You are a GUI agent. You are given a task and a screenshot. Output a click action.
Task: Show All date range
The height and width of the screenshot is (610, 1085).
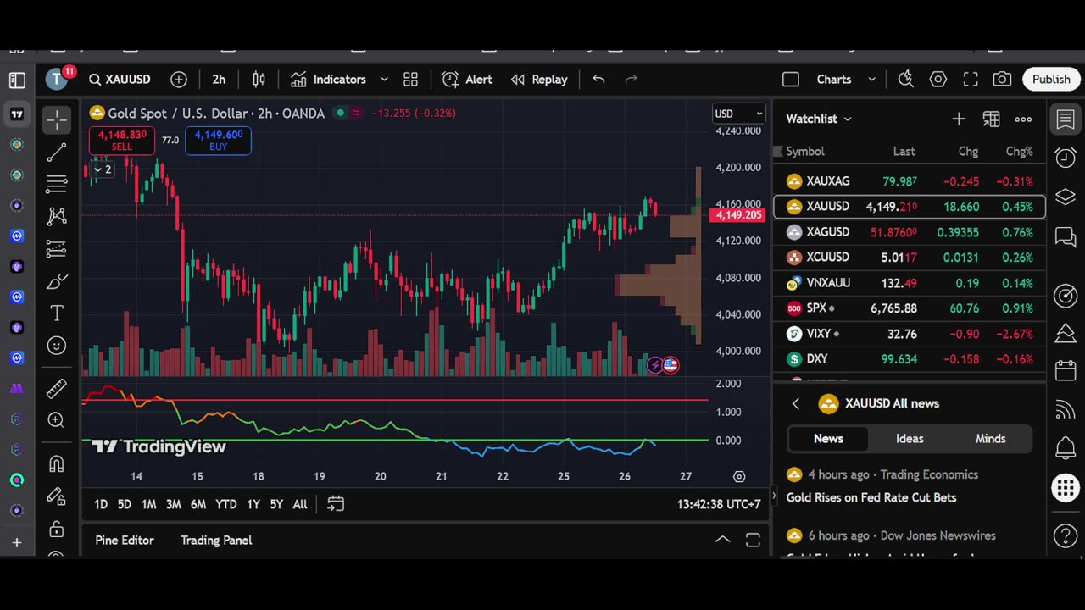(x=300, y=504)
